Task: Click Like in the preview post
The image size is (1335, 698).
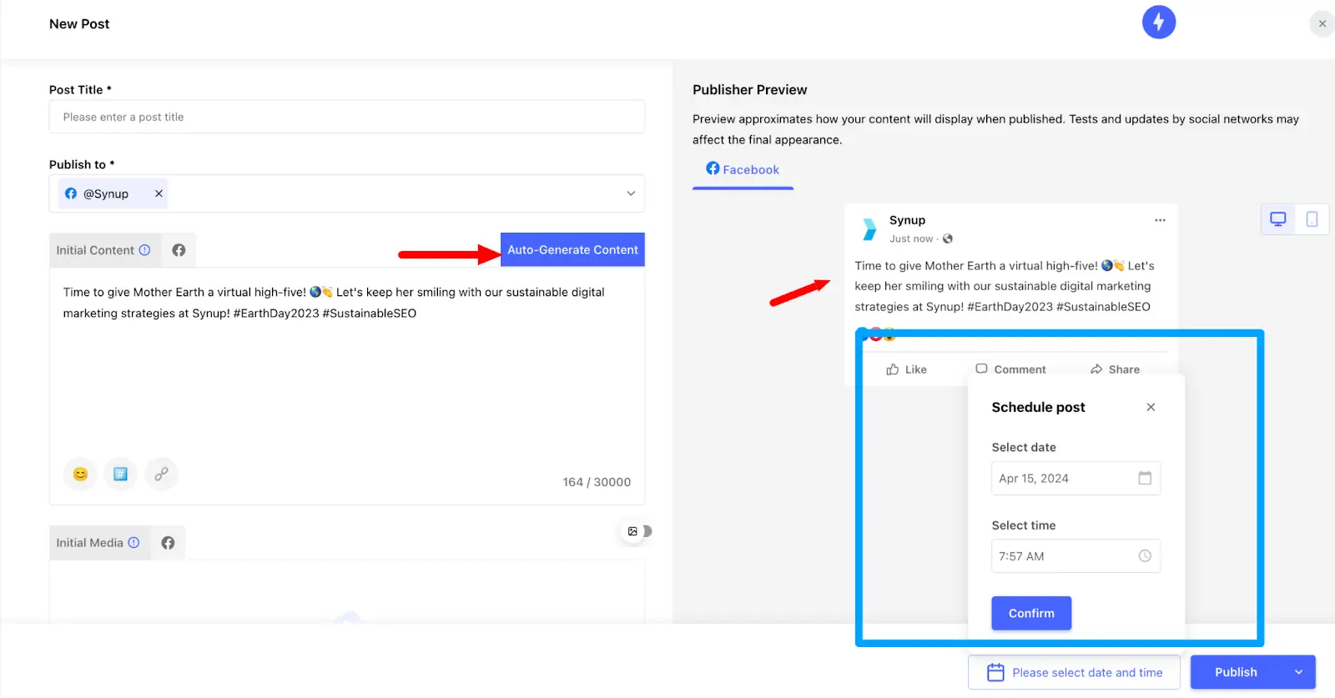Action: 906,369
